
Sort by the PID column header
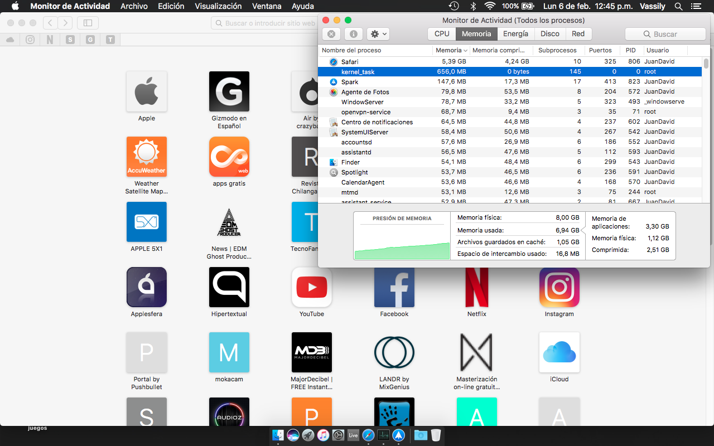coord(631,50)
